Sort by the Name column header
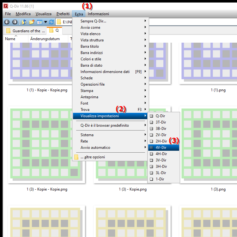This screenshot has height=237, width=237. click(16, 39)
